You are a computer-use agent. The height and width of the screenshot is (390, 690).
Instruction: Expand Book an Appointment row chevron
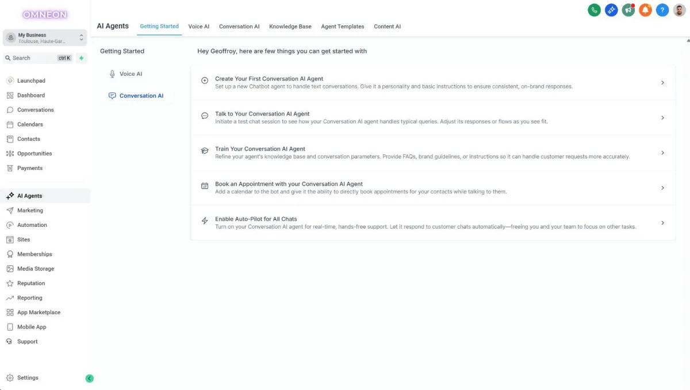coord(662,188)
